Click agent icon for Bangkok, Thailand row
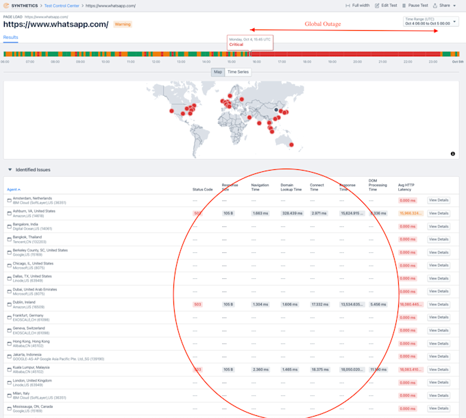Viewport: 466px width, 418px height. click(9, 239)
